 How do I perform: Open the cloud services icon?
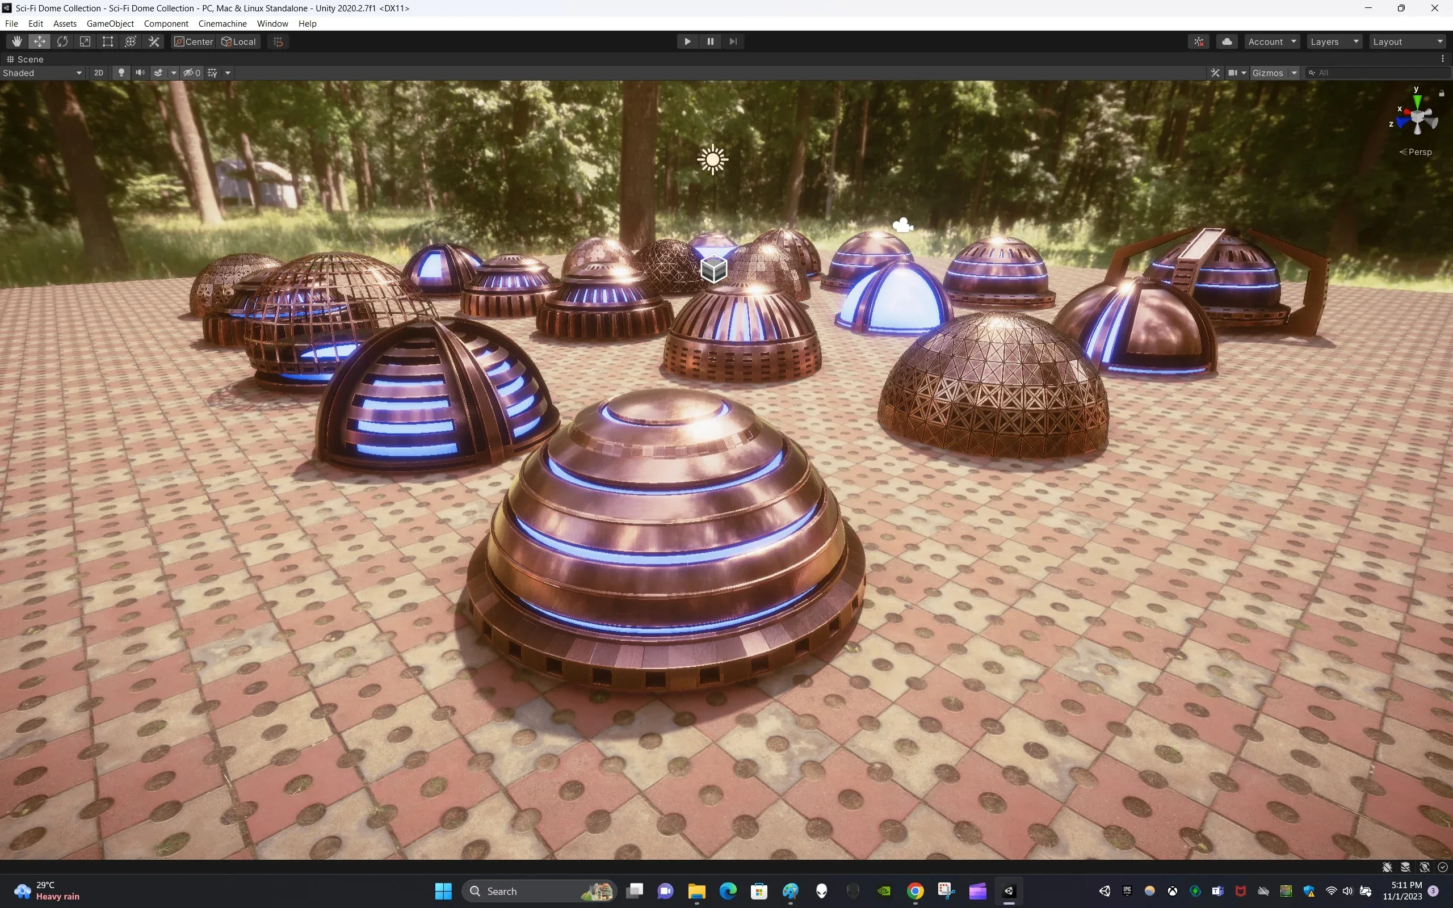1227,41
